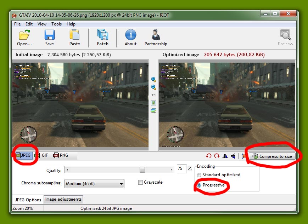Rotate the image clockwise

217,156
